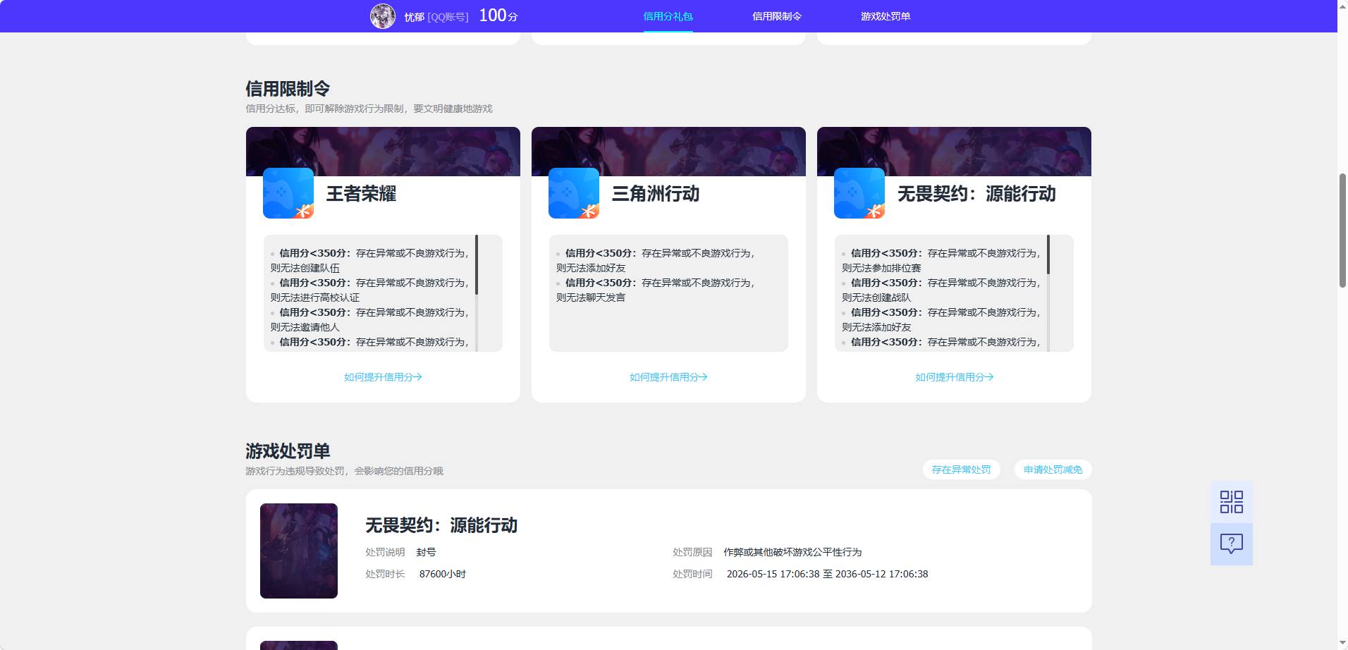Switch to 游戏处罚单 tab

[x=886, y=16]
